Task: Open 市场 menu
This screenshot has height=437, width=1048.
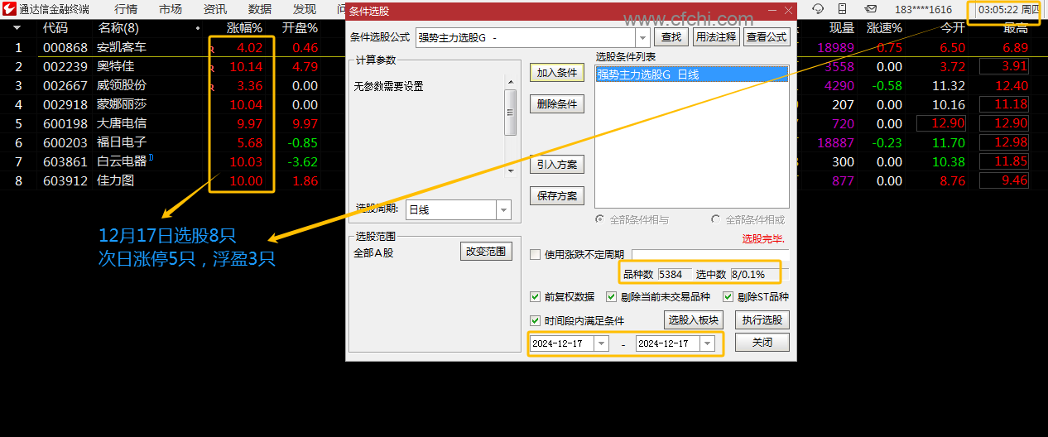Action: coord(171,9)
